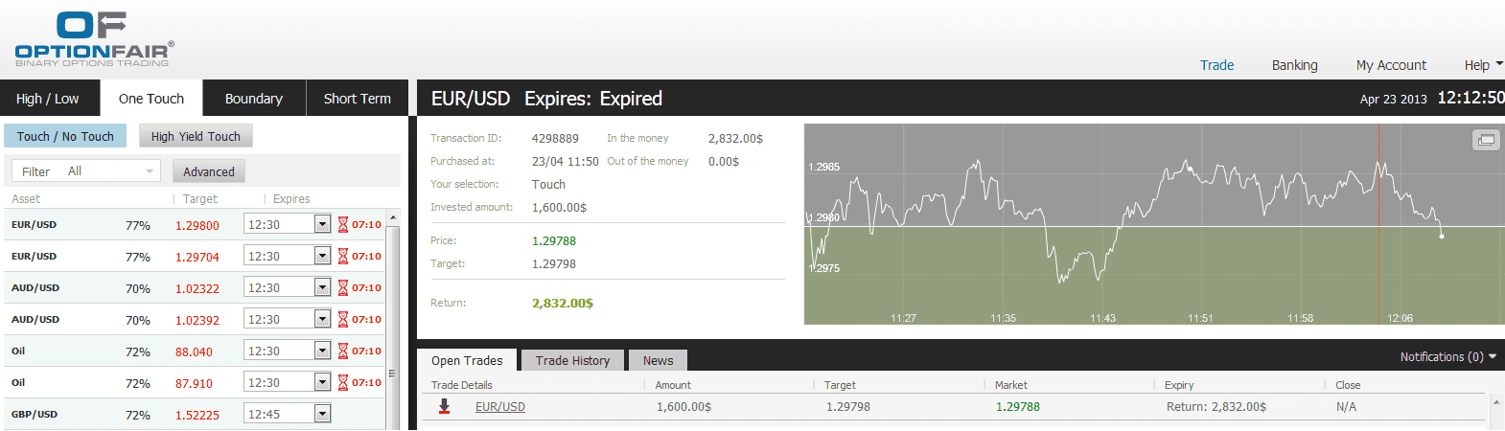
Task: Open expiry dropdown for AUD/USD 1.02392 row
Action: 322,319
